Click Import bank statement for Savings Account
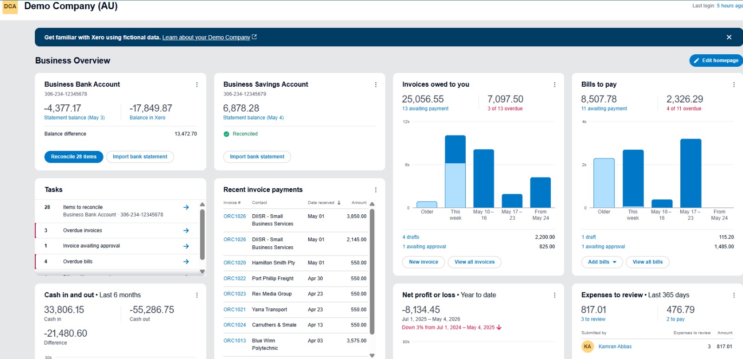Viewport: 743px width, 359px height. (x=257, y=157)
